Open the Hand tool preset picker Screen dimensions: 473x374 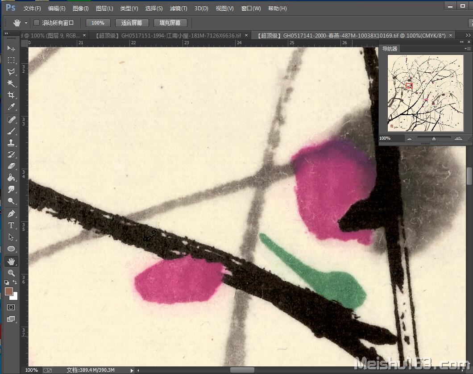(26, 23)
